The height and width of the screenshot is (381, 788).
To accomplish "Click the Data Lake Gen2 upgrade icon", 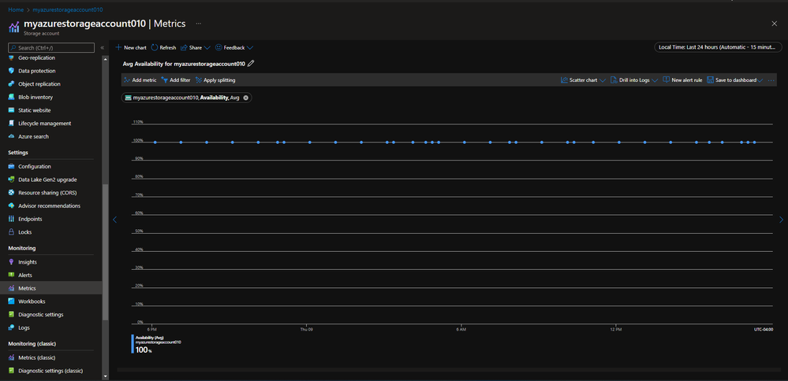I will pos(11,179).
